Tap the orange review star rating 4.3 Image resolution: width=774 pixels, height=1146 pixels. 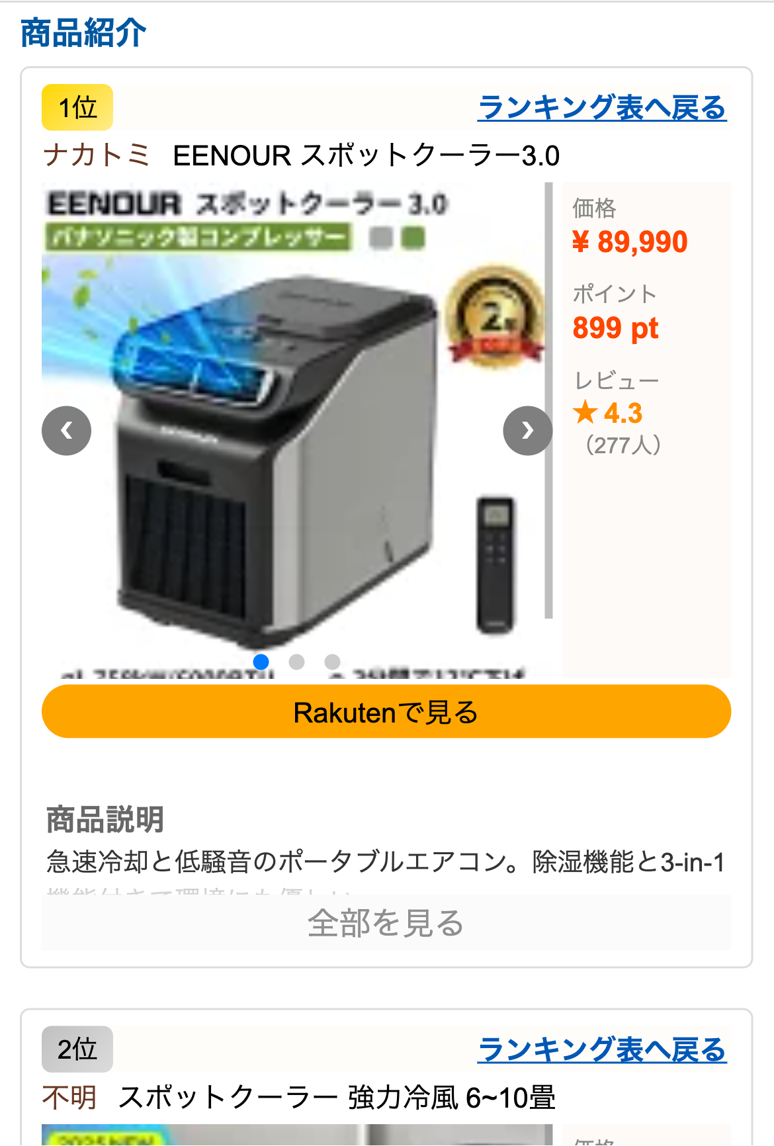pos(607,414)
